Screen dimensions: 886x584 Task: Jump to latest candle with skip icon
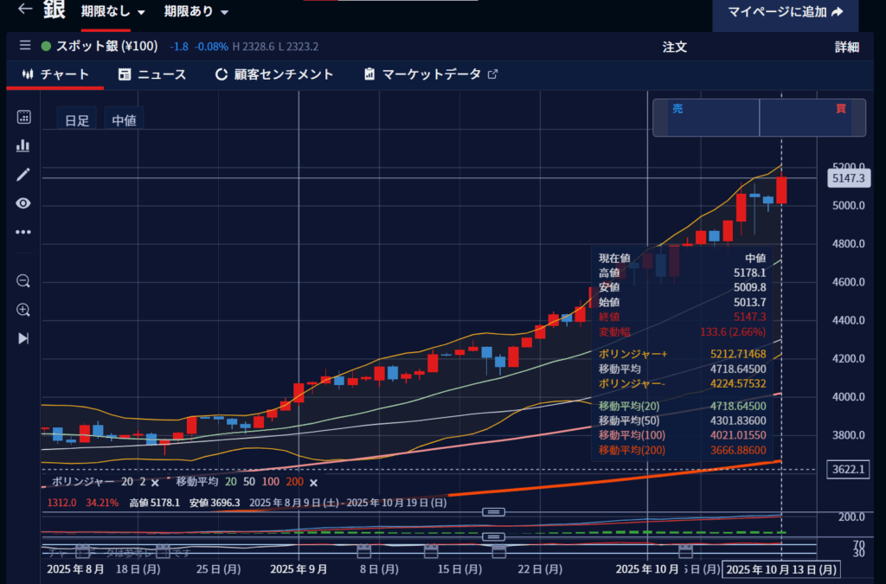point(23,338)
